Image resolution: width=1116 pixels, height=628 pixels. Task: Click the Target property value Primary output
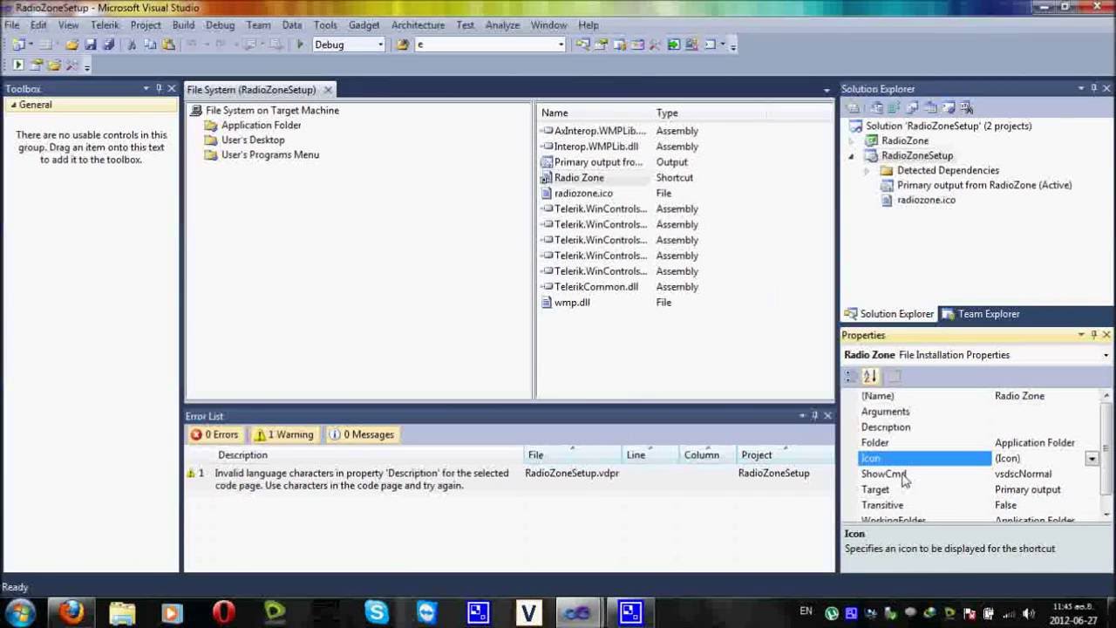(x=1028, y=490)
